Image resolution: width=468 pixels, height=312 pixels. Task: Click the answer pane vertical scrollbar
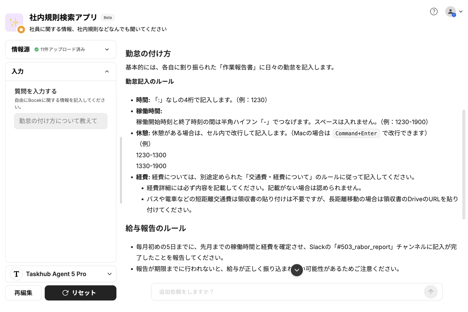[463, 164]
